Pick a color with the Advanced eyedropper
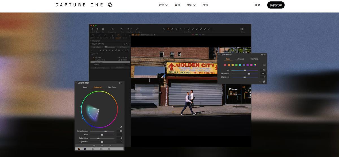Image resolution: width=339 pixels, height=157 pixels. (x=121, y=127)
